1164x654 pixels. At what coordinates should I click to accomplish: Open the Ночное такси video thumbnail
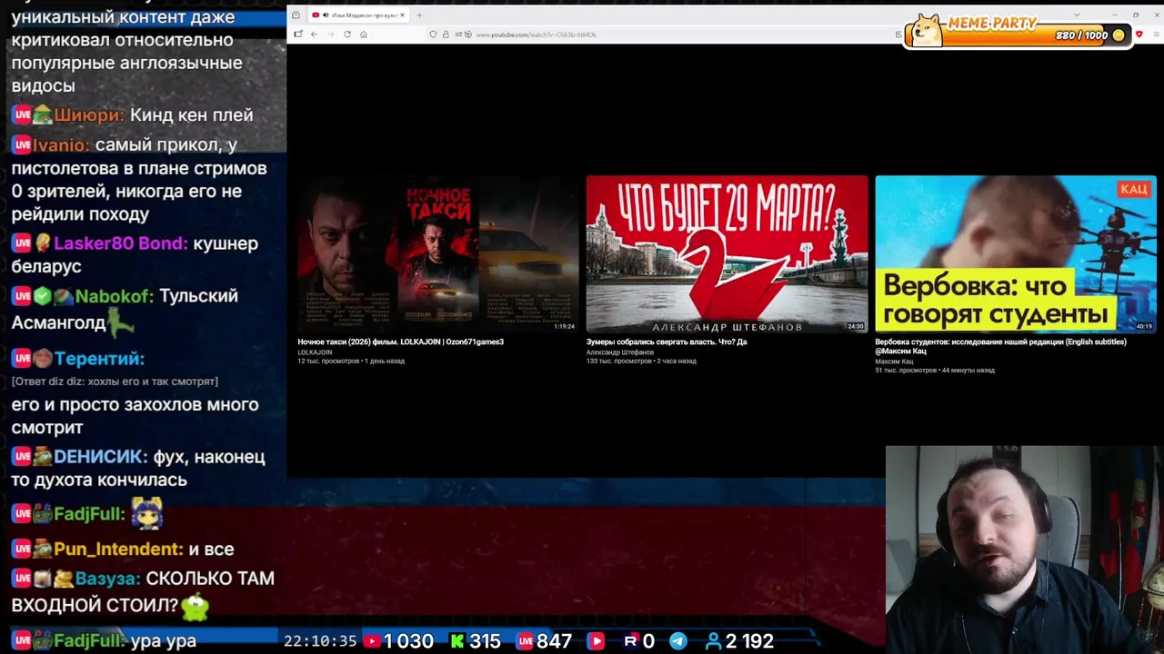pyautogui.click(x=437, y=254)
